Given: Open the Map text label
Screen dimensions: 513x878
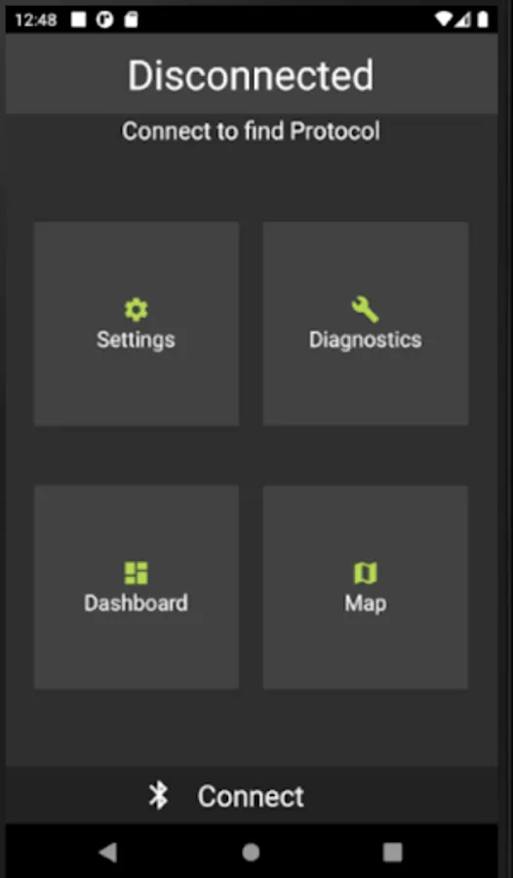Looking at the screenshot, I should (x=365, y=604).
